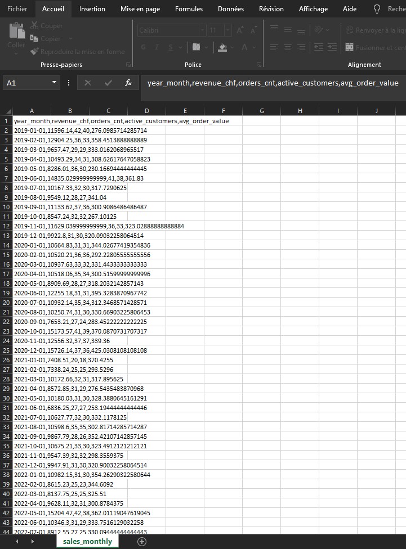Select the sales_monthly sheet tab
This screenshot has width=406, height=549.
click(87, 541)
